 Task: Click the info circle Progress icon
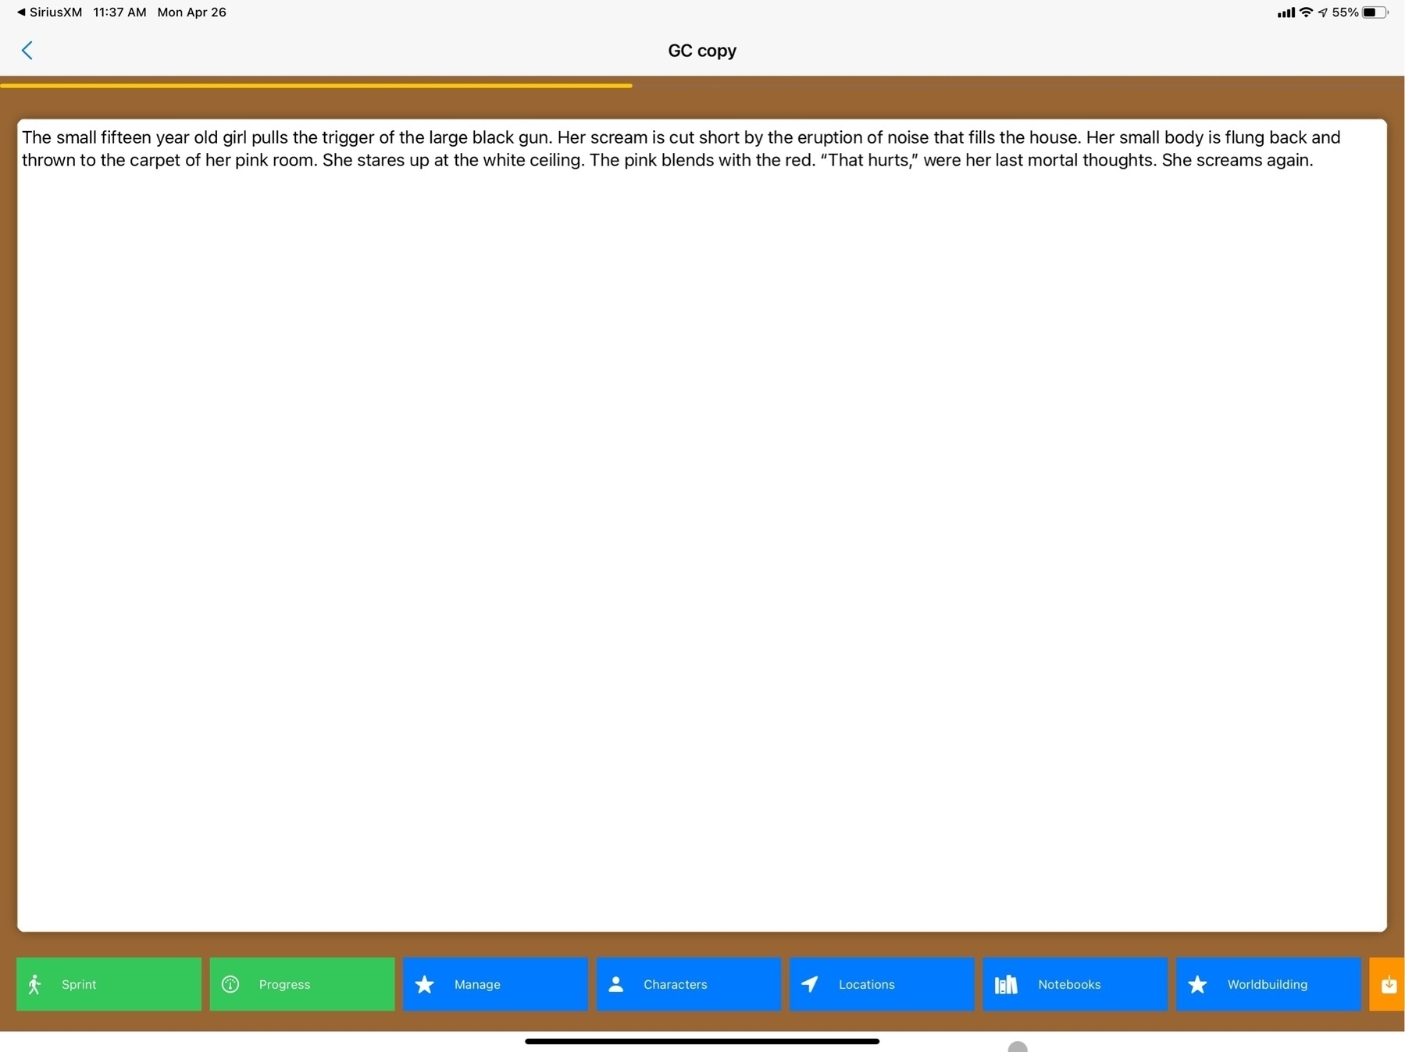(230, 984)
